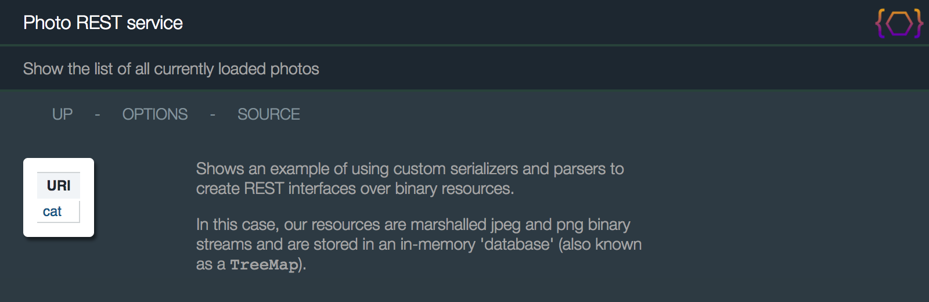Viewport: 929px width, 302px height.
Task: Click the loaded photos description subtitle
Action: click(x=171, y=69)
